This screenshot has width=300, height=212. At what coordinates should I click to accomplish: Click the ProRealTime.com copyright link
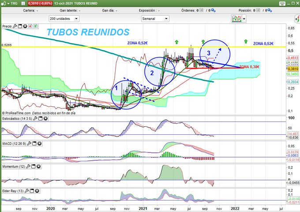(x=16, y=113)
